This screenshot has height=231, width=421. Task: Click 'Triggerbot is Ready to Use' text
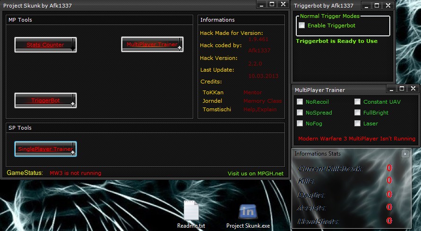click(x=337, y=41)
